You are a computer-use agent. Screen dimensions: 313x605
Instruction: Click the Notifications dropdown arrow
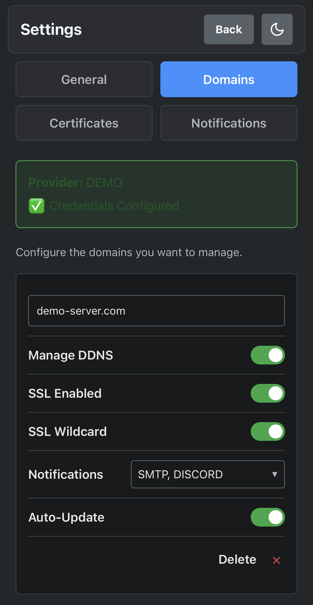coord(275,474)
